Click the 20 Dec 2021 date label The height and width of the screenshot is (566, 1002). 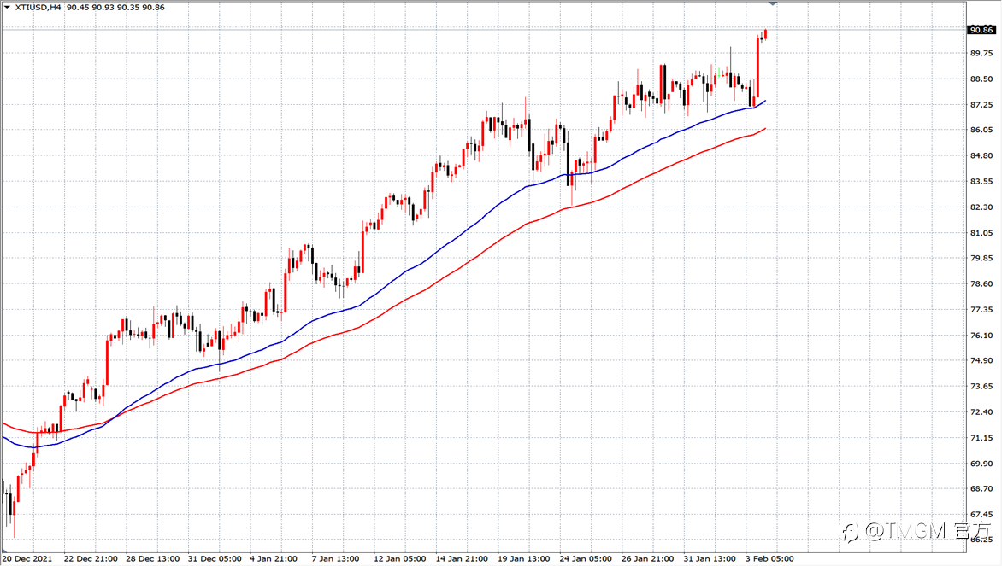coord(27,559)
